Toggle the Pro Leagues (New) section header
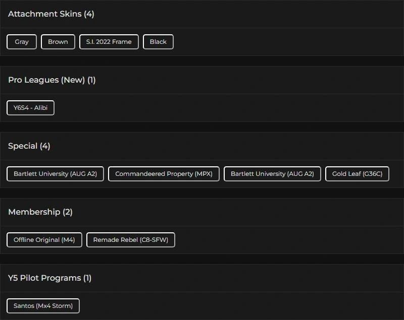This screenshot has height=320, width=404. pos(46,80)
